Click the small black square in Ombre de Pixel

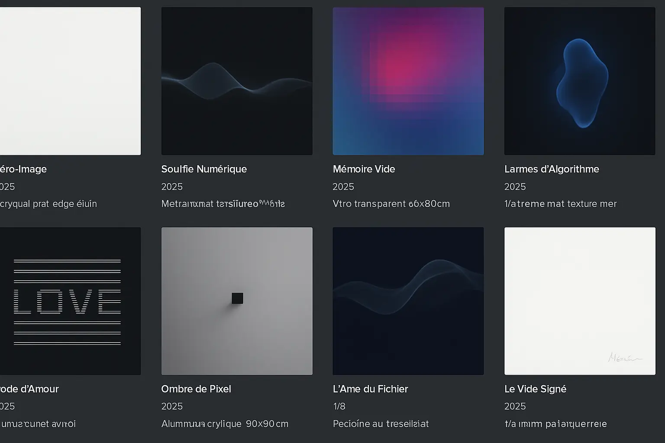coord(237,298)
